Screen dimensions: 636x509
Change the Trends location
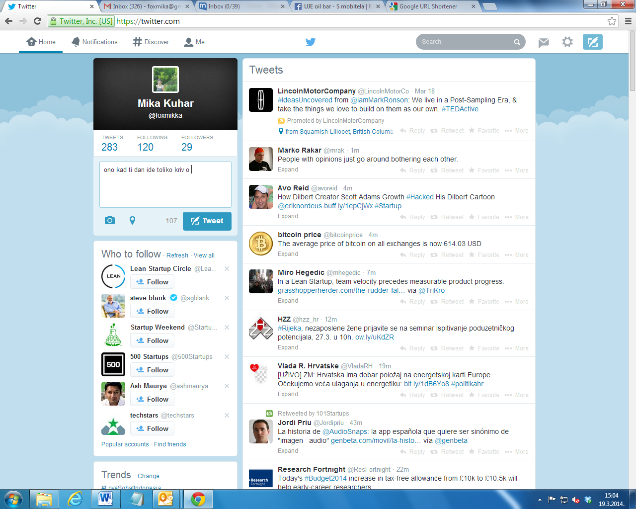tap(149, 476)
